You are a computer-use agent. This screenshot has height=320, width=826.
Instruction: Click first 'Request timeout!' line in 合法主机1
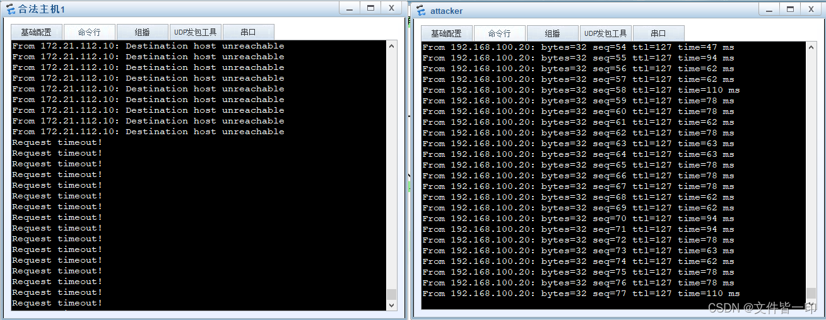[x=57, y=142]
